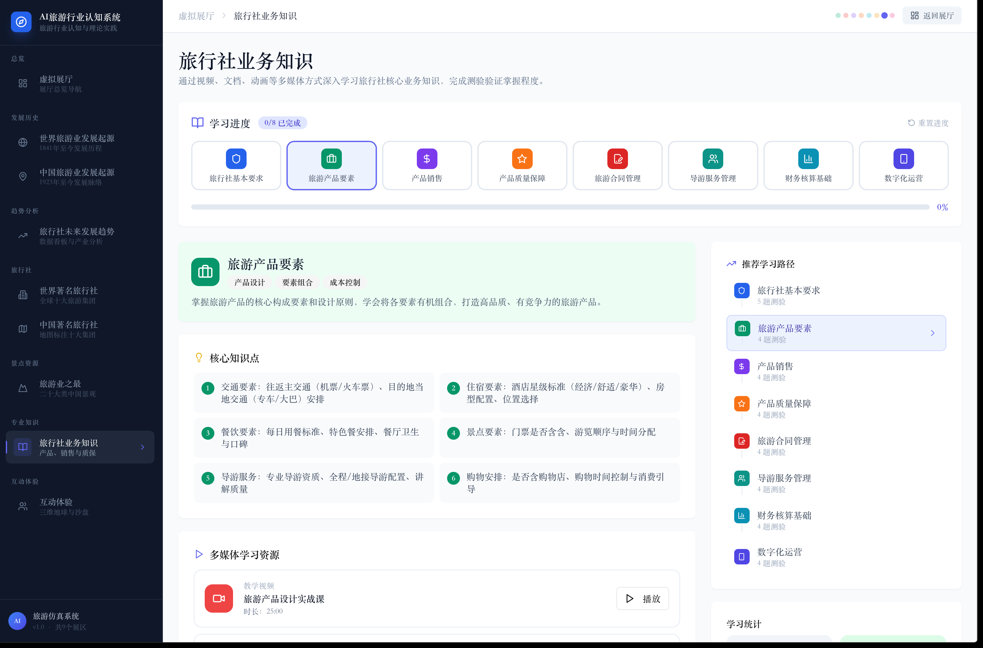Click the compass logo icon in sidebar header
Image resolution: width=983 pixels, height=648 pixels.
21,22
